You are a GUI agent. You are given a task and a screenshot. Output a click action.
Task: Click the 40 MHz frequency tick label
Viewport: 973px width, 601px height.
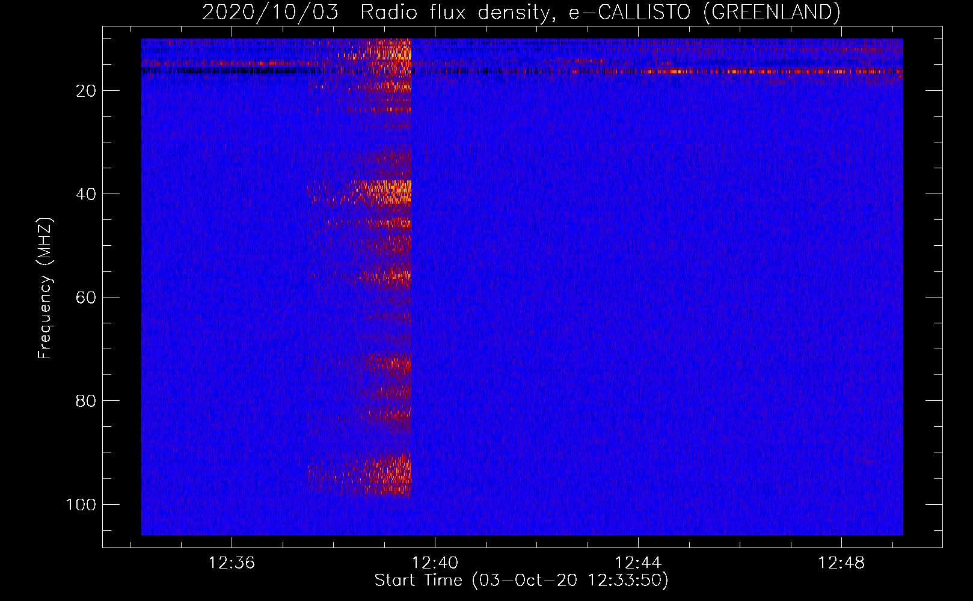[86, 194]
